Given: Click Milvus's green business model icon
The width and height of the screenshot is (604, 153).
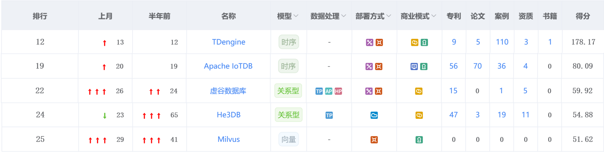Looking at the screenshot, I should point(419,140).
